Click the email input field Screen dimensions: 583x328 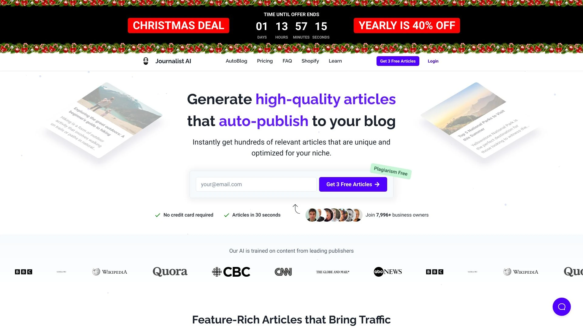(256, 184)
